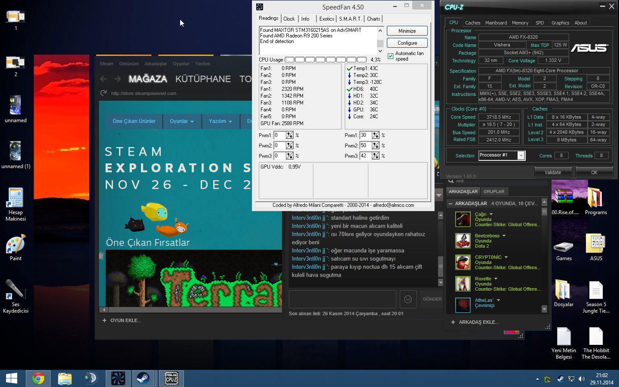Open CPU-Z Memory tab
Viewport: 619px width, 387px height.
click(x=520, y=23)
